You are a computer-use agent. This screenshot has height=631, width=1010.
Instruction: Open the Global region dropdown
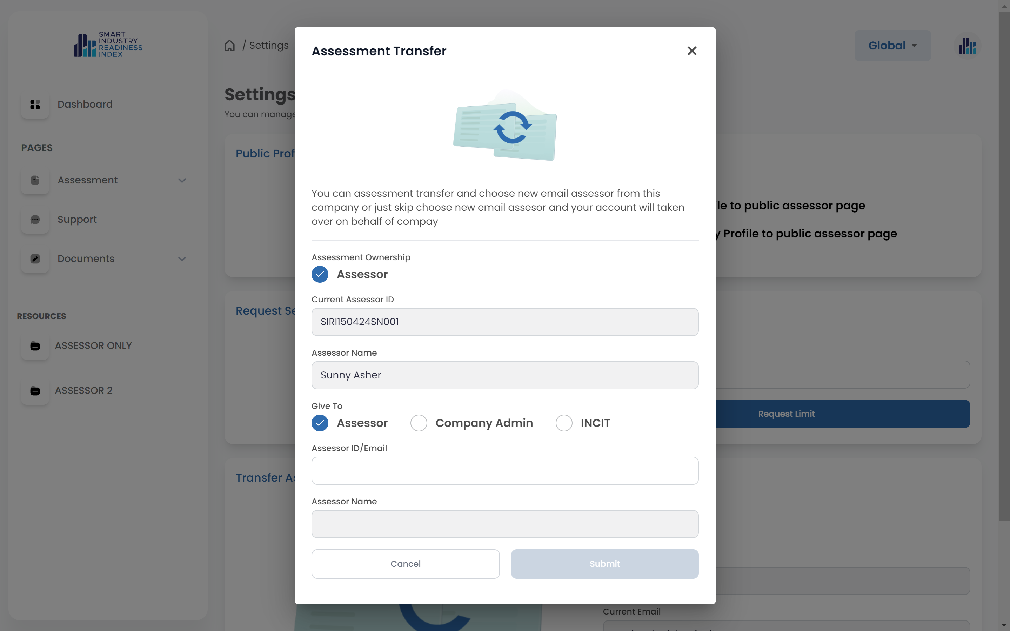[892, 46]
